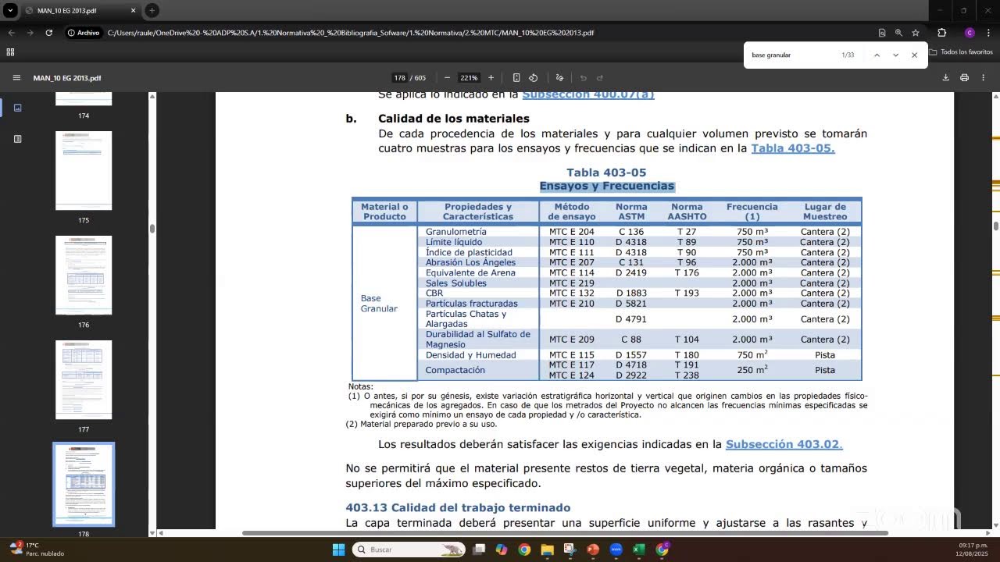Viewport: 1000px width, 562px height.
Task: Click the redo annotation arrow
Action: click(600, 78)
